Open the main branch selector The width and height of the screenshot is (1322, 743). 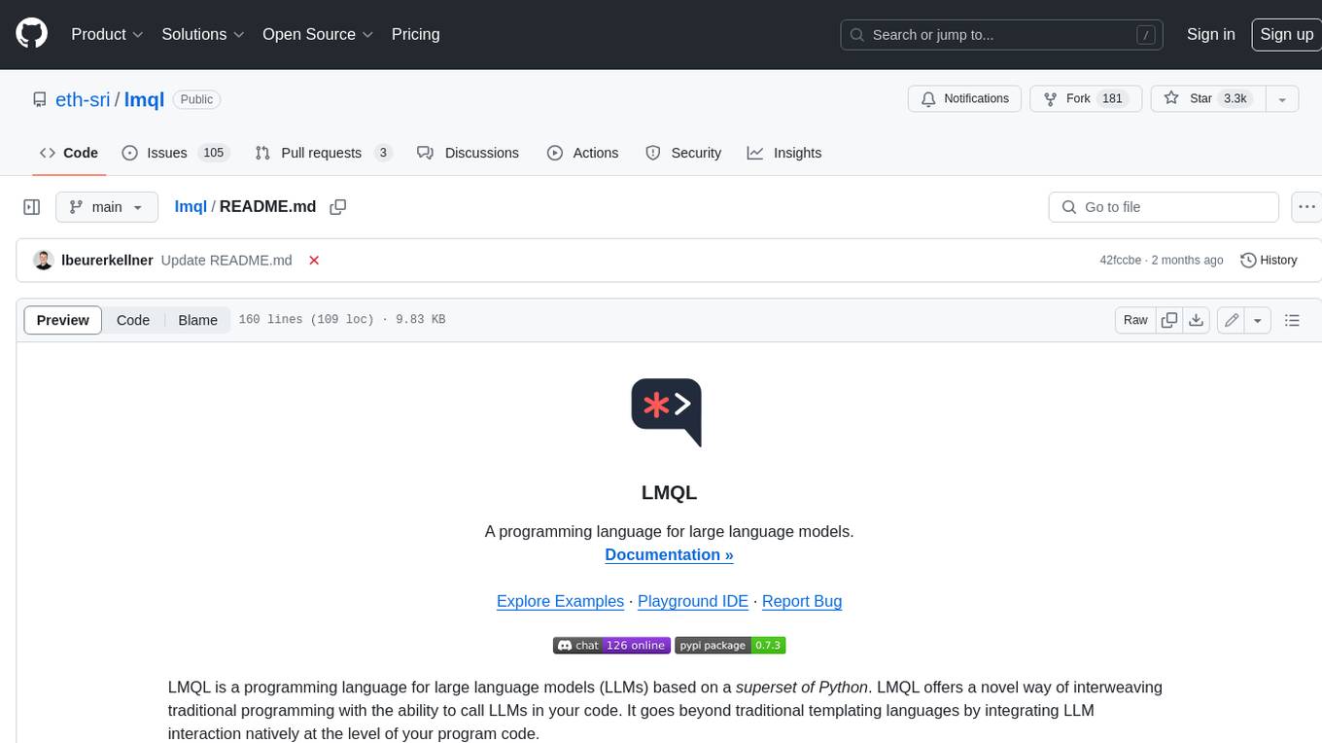pyautogui.click(x=107, y=207)
